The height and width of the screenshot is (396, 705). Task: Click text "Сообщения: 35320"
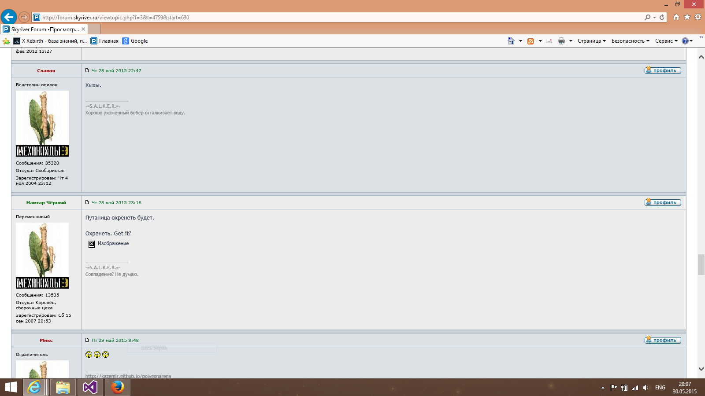coord(37,163)
